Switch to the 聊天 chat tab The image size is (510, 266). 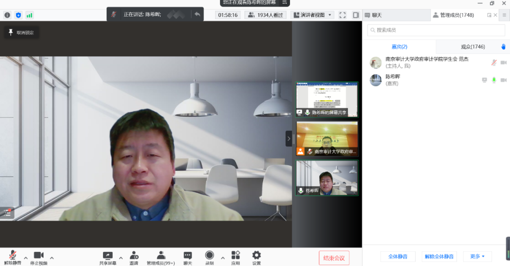pyautogui.click(x=373, y=15)
